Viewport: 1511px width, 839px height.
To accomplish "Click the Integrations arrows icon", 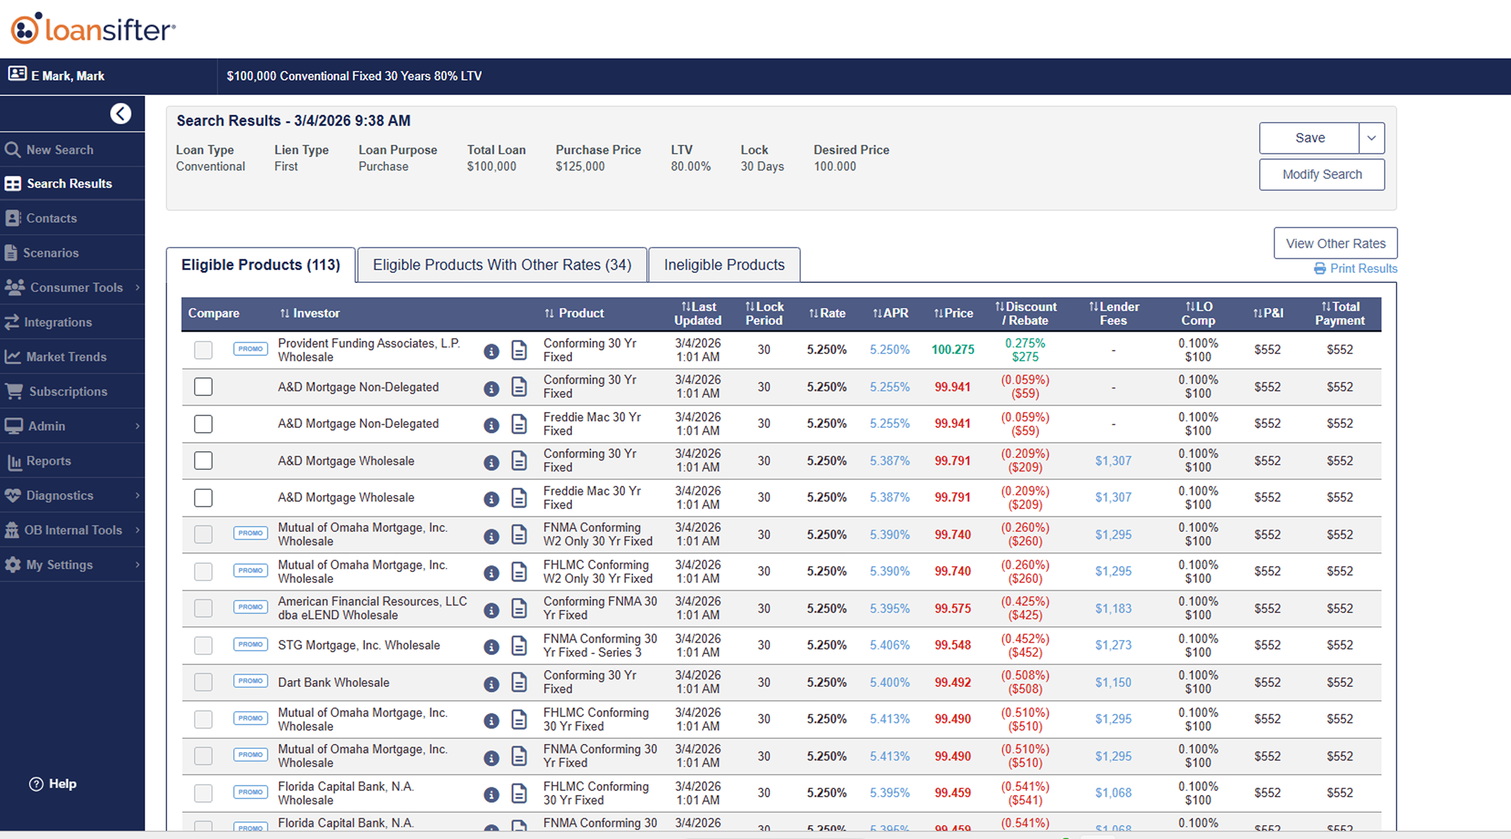I will 12,321.
